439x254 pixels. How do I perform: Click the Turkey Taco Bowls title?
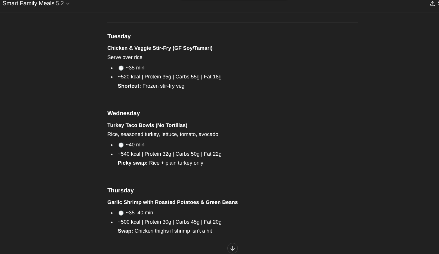coord(147,125)
